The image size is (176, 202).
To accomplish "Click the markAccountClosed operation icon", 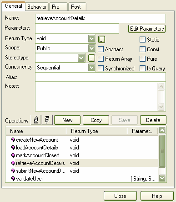I will click(x=13, y=155).
